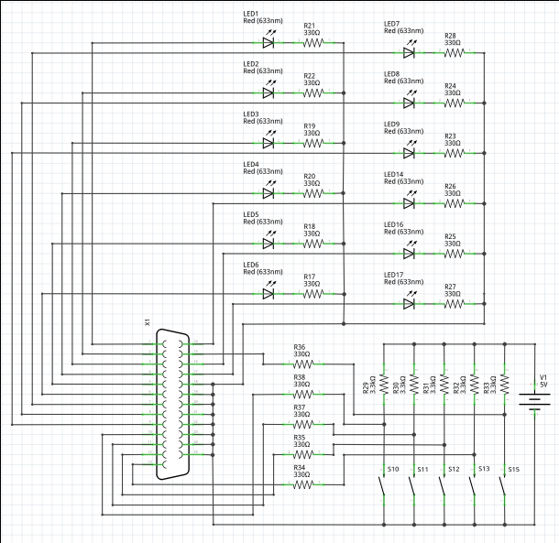
Task: Select switch S15
Action: point(503,484)
